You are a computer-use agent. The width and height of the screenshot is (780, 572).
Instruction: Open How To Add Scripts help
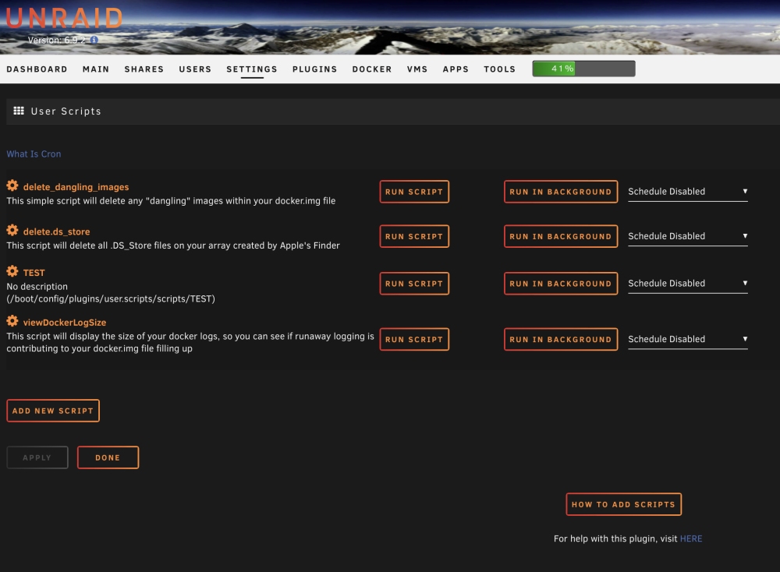click(x=624, y=504)
